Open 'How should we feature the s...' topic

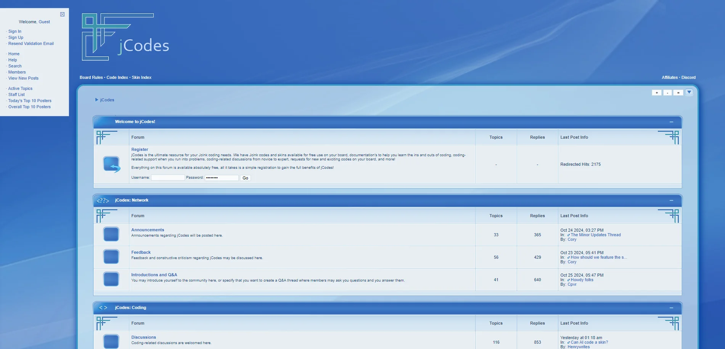(x=599, y=257)
